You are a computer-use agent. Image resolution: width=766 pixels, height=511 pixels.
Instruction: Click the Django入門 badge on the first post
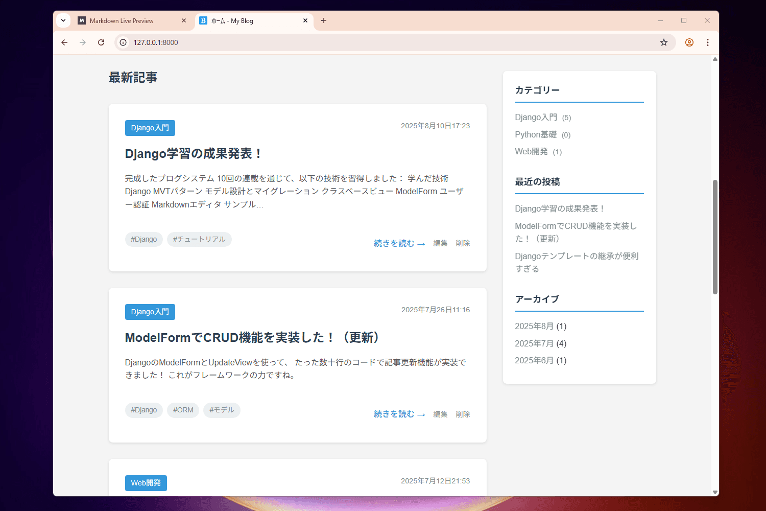tap(150, 128)
